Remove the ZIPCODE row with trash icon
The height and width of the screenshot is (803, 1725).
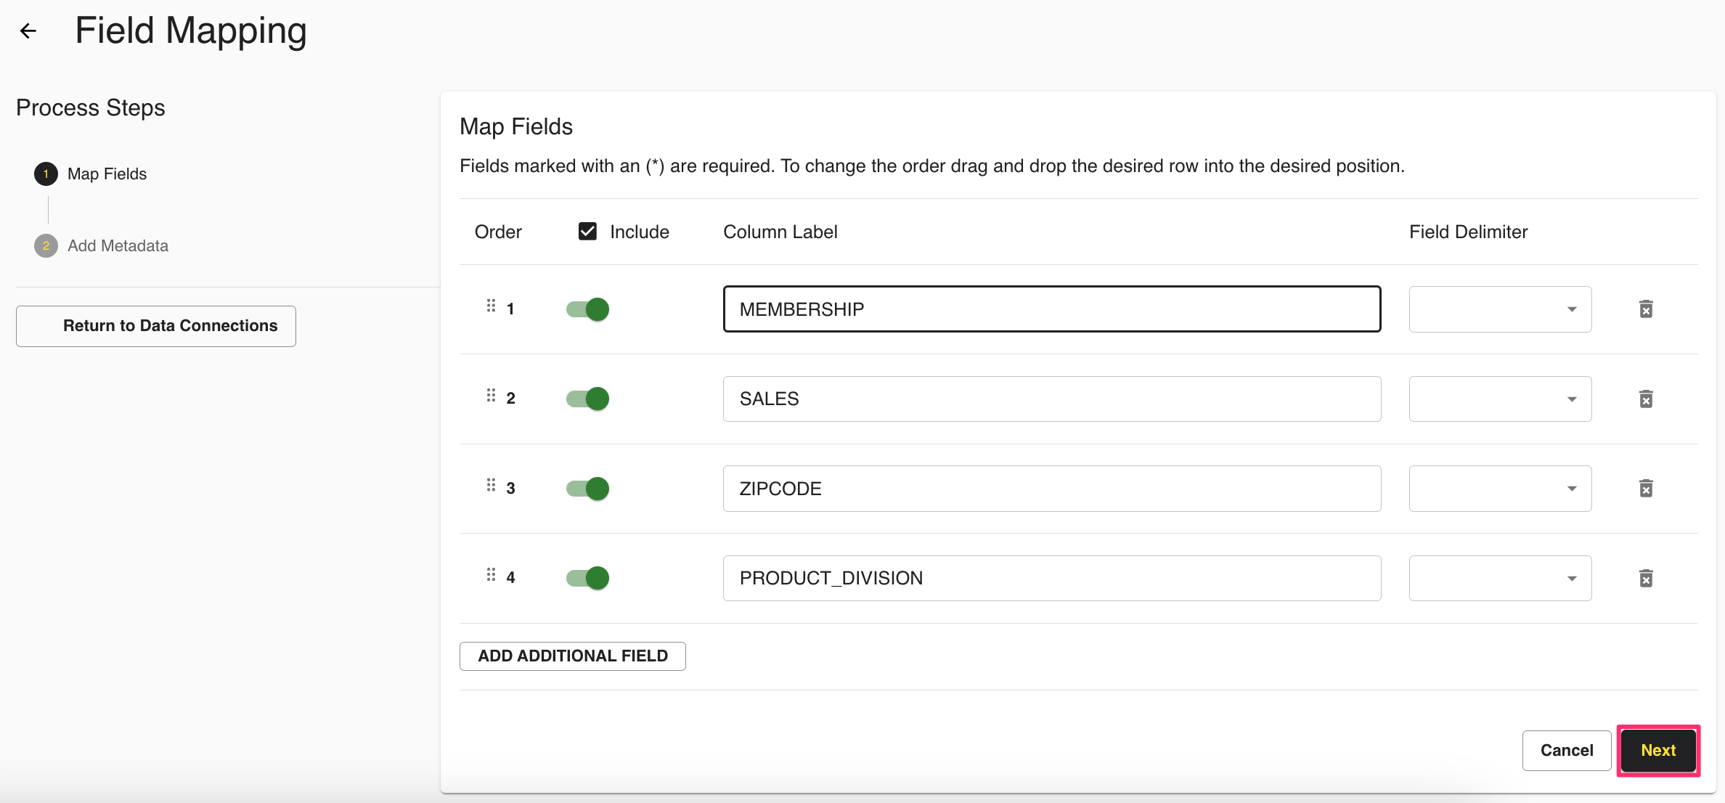(x=1646, y=489)
